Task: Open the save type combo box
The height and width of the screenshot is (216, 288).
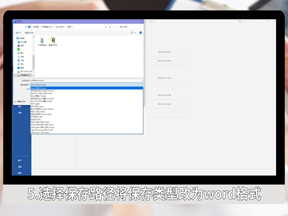Action: click(87, 85)
